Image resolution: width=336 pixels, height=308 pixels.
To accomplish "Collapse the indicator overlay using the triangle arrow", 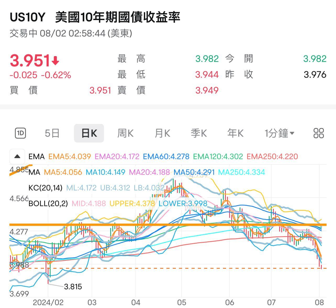I will coord(17,157).
